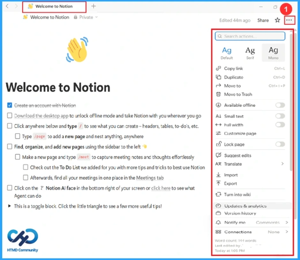Export the current page
Screen dimensions: 300x260
230,184
